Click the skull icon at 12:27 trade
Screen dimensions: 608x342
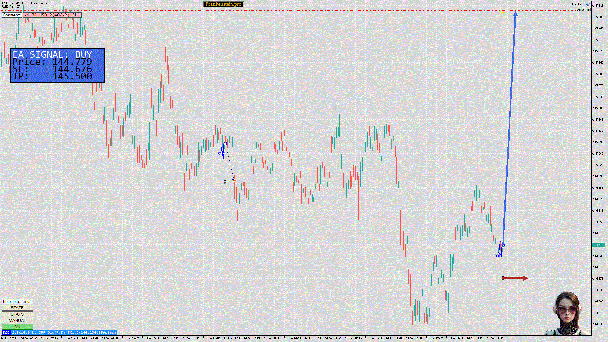[225, 182]
